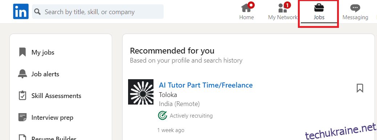Image resolution: width=377 pixels, height=140 pixels.
Task: Click the Skill Assessments clipboard icon
Action: pos(22,96)
